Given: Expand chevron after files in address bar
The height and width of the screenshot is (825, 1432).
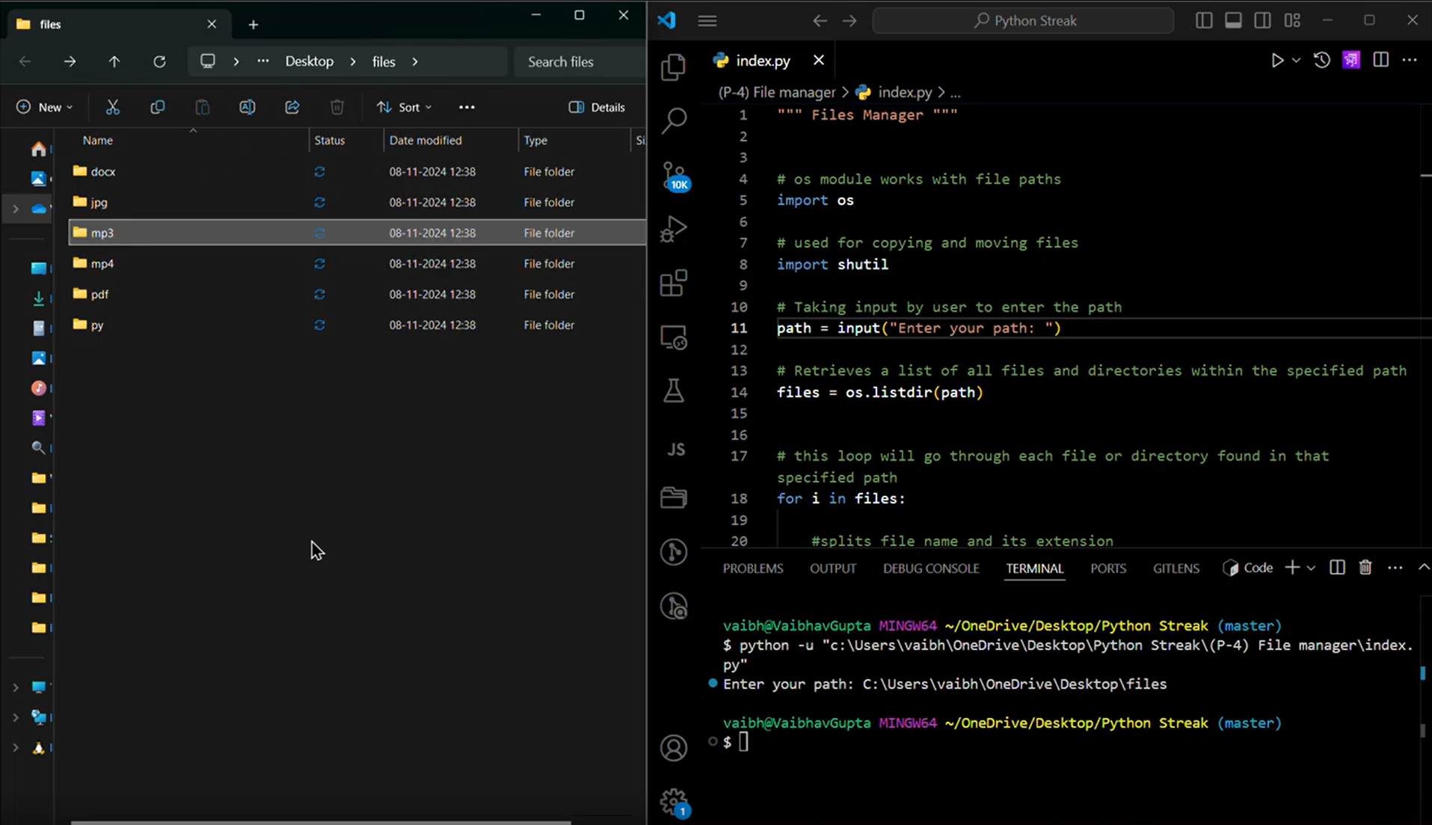Looking at the screenshot, I should pyautogui.click(x=415, y=61).
